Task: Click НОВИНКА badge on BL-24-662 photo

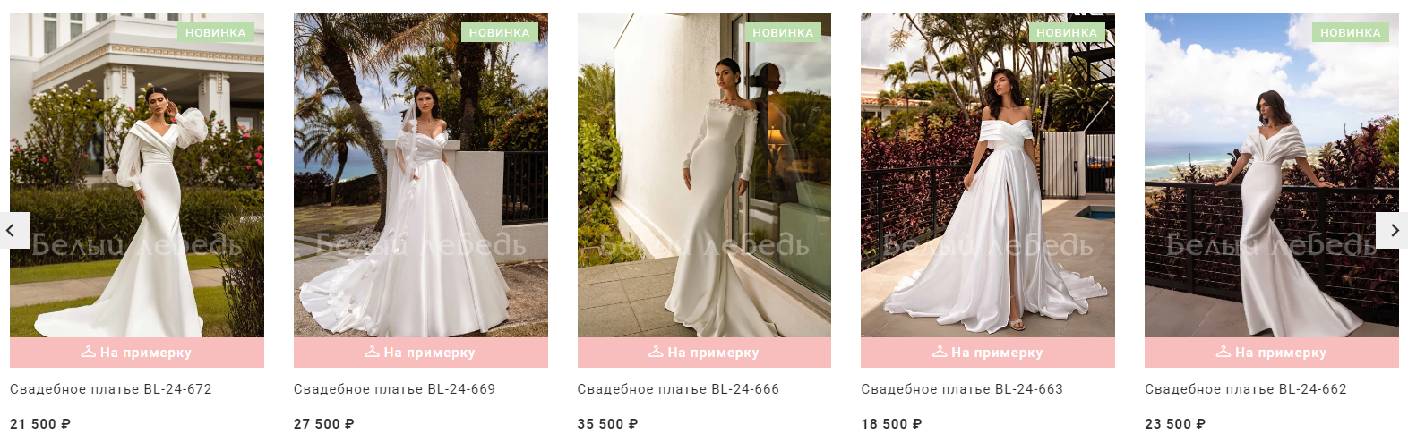Action: pos(1350,32)
